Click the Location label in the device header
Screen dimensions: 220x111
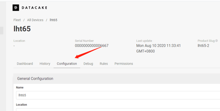click(19, 41)
